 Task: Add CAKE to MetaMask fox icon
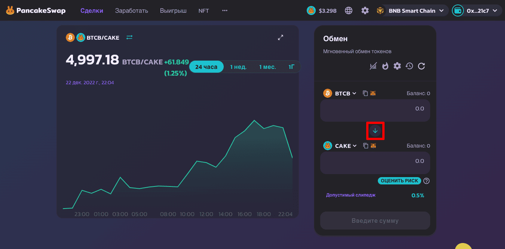(373, 146)
